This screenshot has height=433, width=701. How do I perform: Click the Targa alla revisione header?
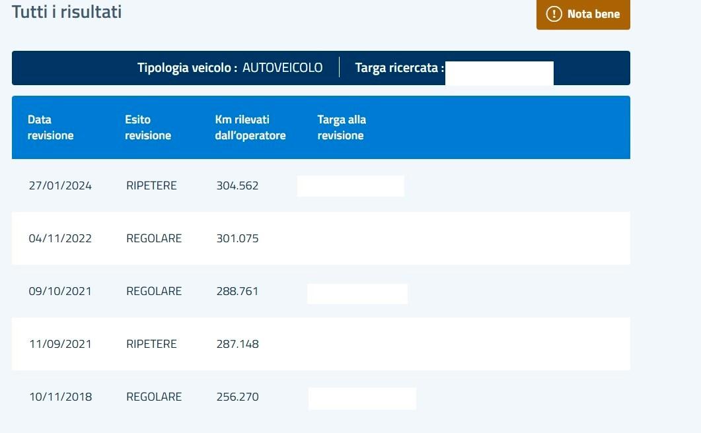tap(341, 127)
